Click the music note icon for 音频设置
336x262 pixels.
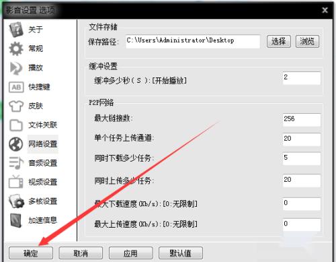[x=16, y=163]
